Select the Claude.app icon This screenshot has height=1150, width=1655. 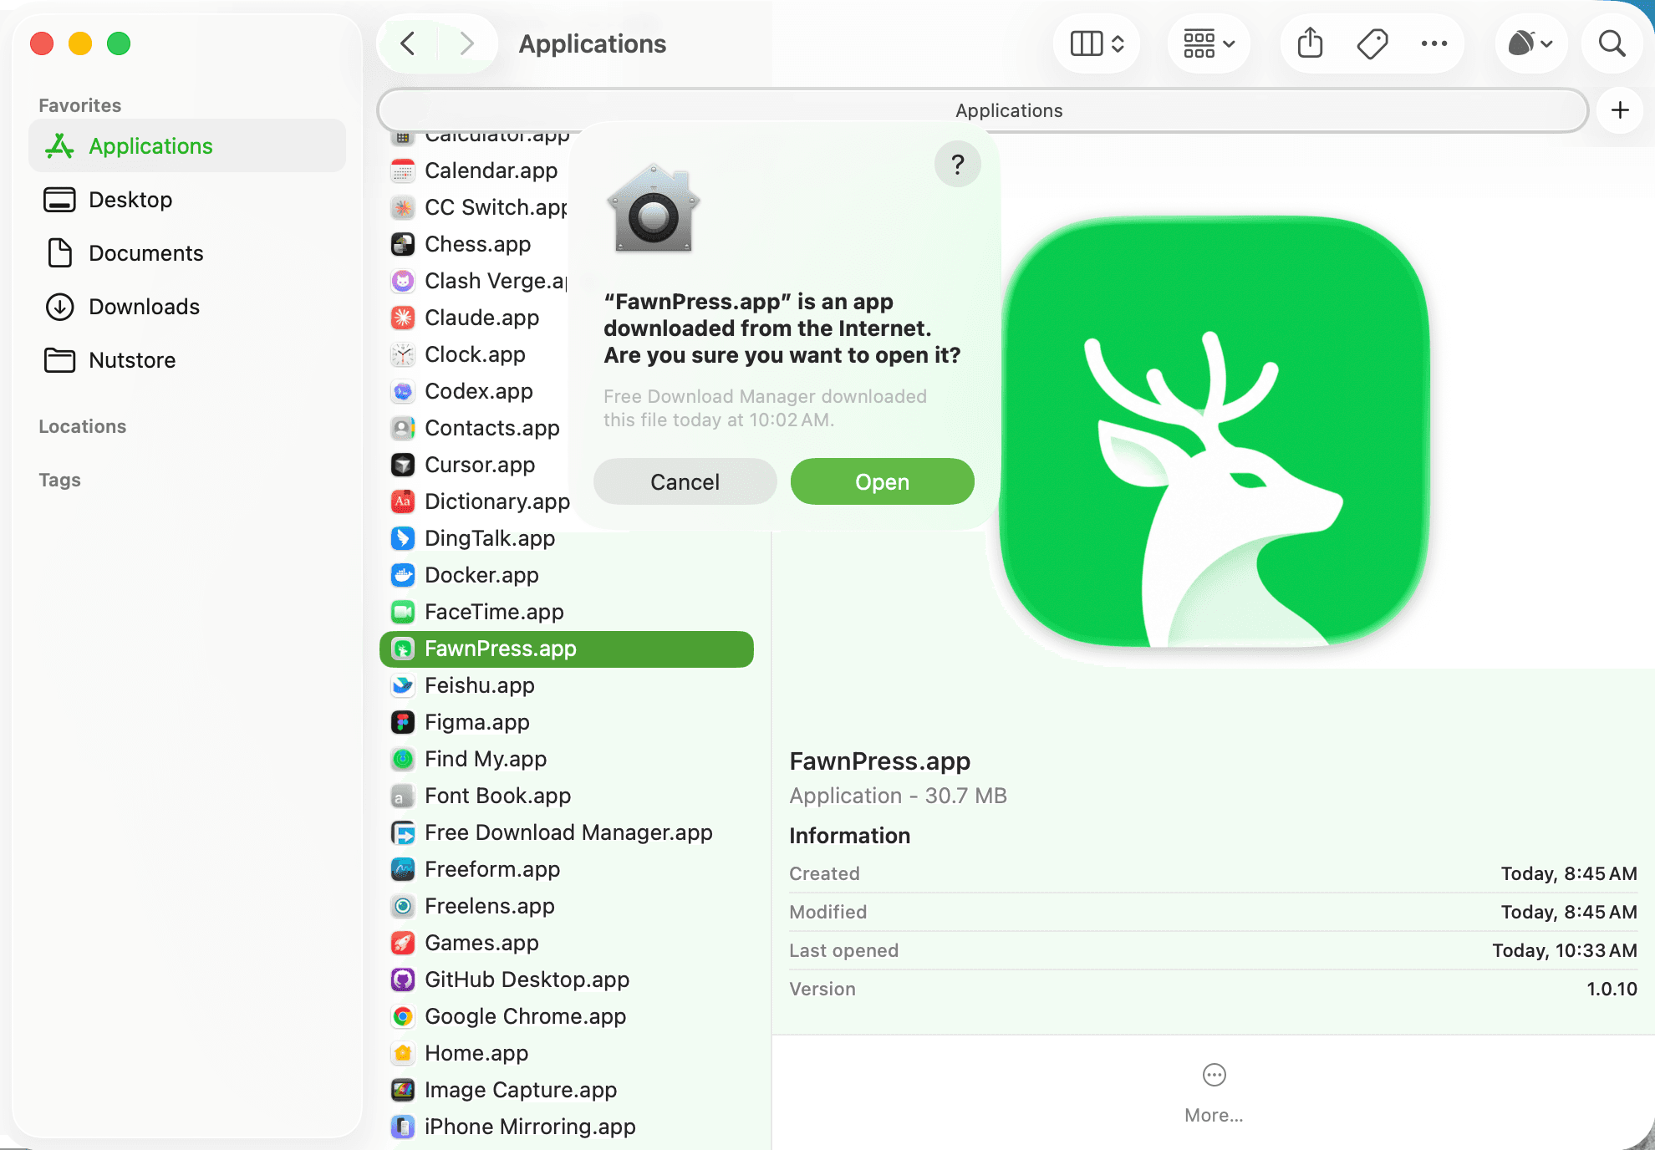[403, 318]
